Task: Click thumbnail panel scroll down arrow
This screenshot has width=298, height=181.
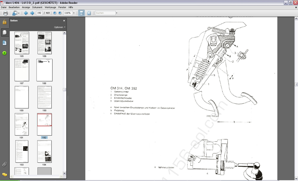Action: point(64,173)
